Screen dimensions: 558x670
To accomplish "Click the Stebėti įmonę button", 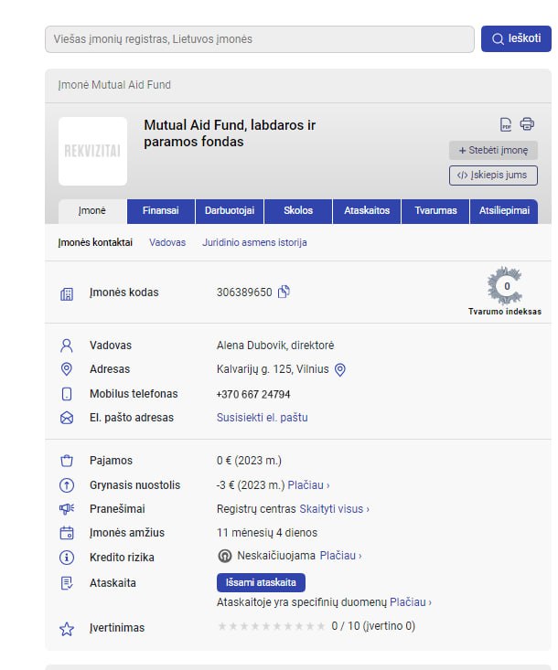I will (493, 151).
